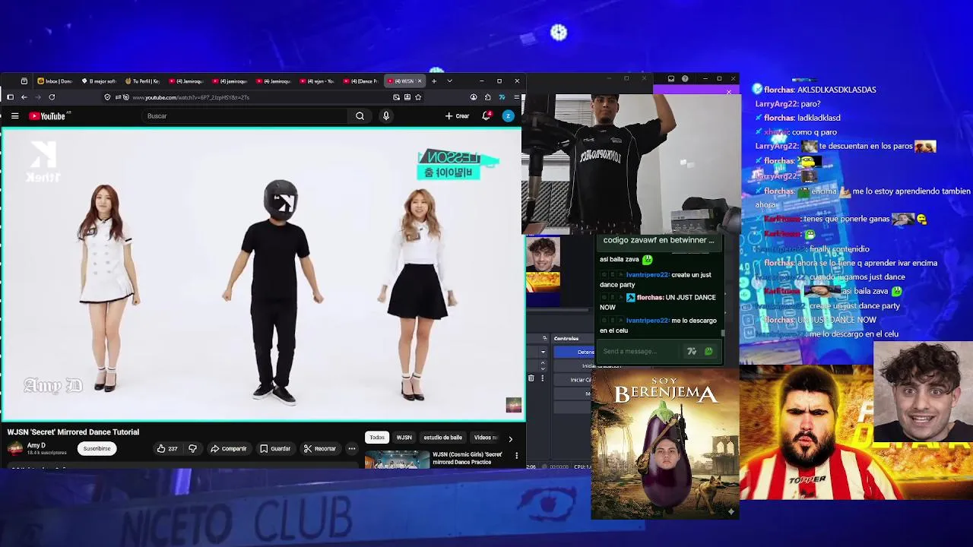The image size is (973, 547).
Task: Open the Amy D channel name link
Action: 36,445
